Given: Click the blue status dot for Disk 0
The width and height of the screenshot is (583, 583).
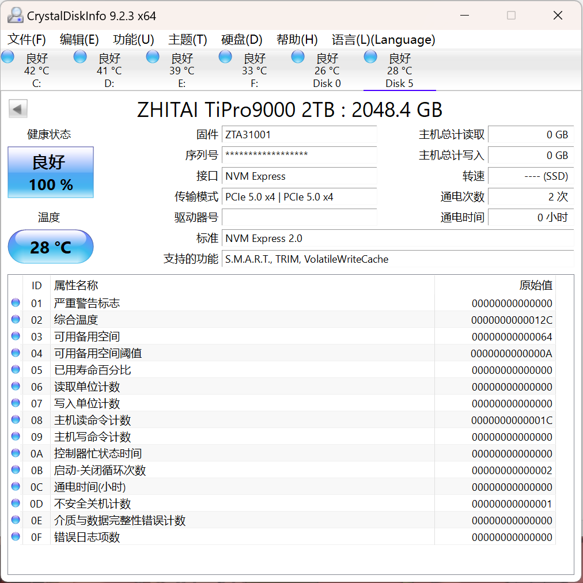Looking at the screenshot, I should coord(297,56).
